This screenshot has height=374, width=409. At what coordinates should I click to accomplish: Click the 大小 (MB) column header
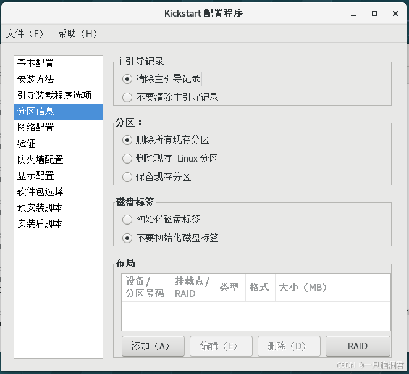tap(333, 288)
